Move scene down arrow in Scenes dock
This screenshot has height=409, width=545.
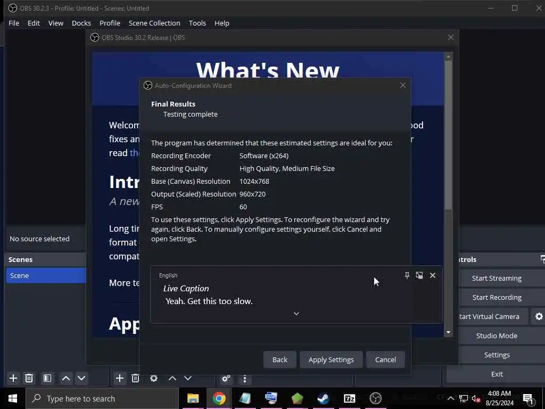(x=81, y=378)
